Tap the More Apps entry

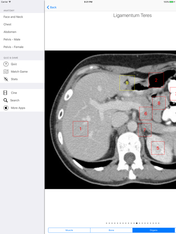point(22,108)
